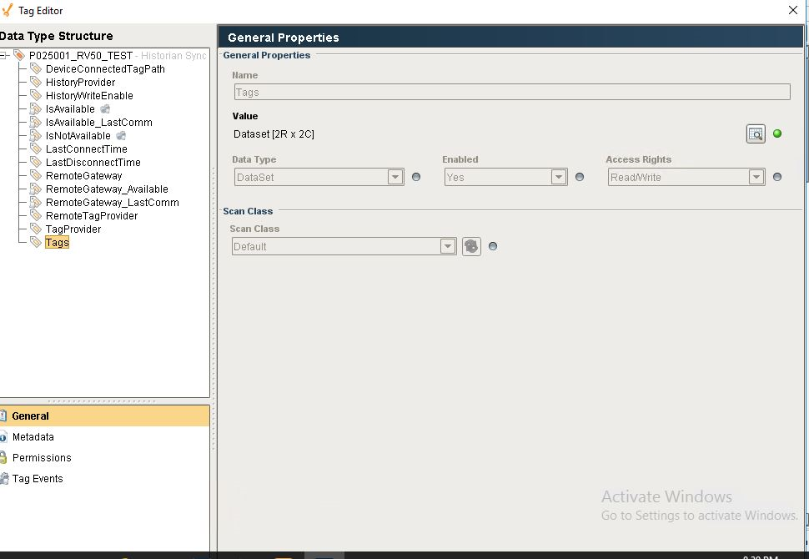This screenshot has width=809, height=559.
Task: Select LastDisconnectTime in the tree
Action: point(93,163)
